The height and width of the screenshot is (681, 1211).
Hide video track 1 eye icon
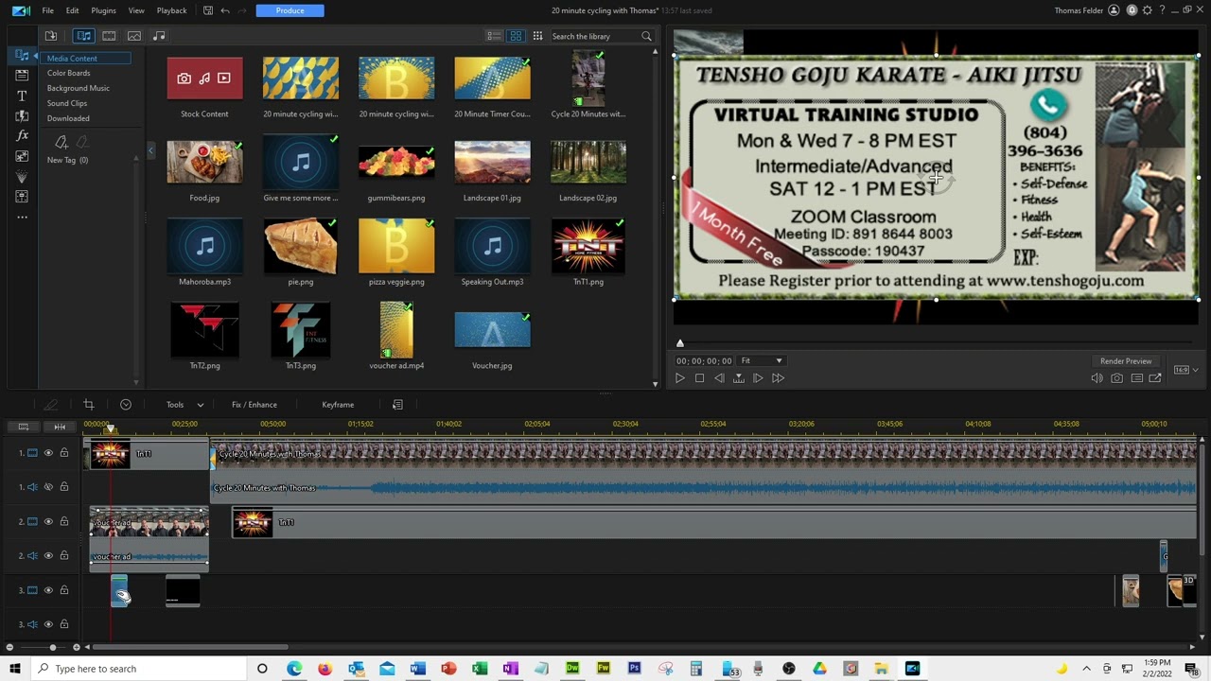click(48, 453)
